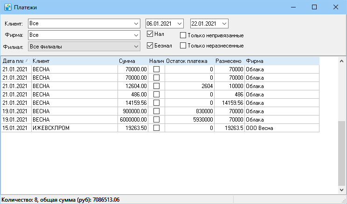Click the 10000 Разнесено cell

click(229, 86)
